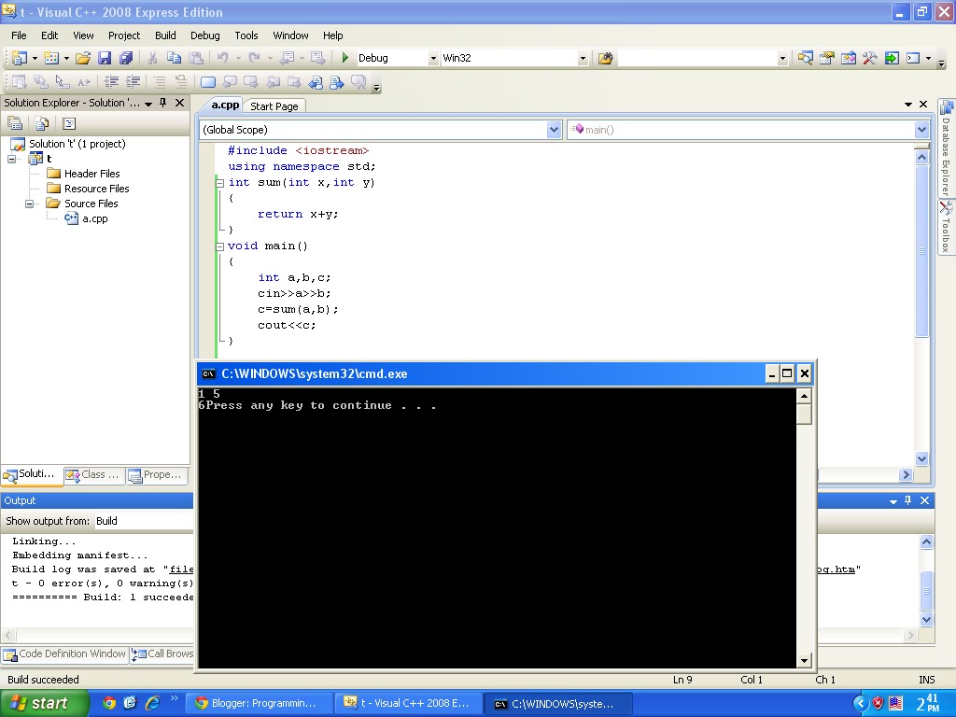This screenshot has width=956, height=717.
Task: Open the Win32 platform dropdown
Action: (x=583, y=58)
